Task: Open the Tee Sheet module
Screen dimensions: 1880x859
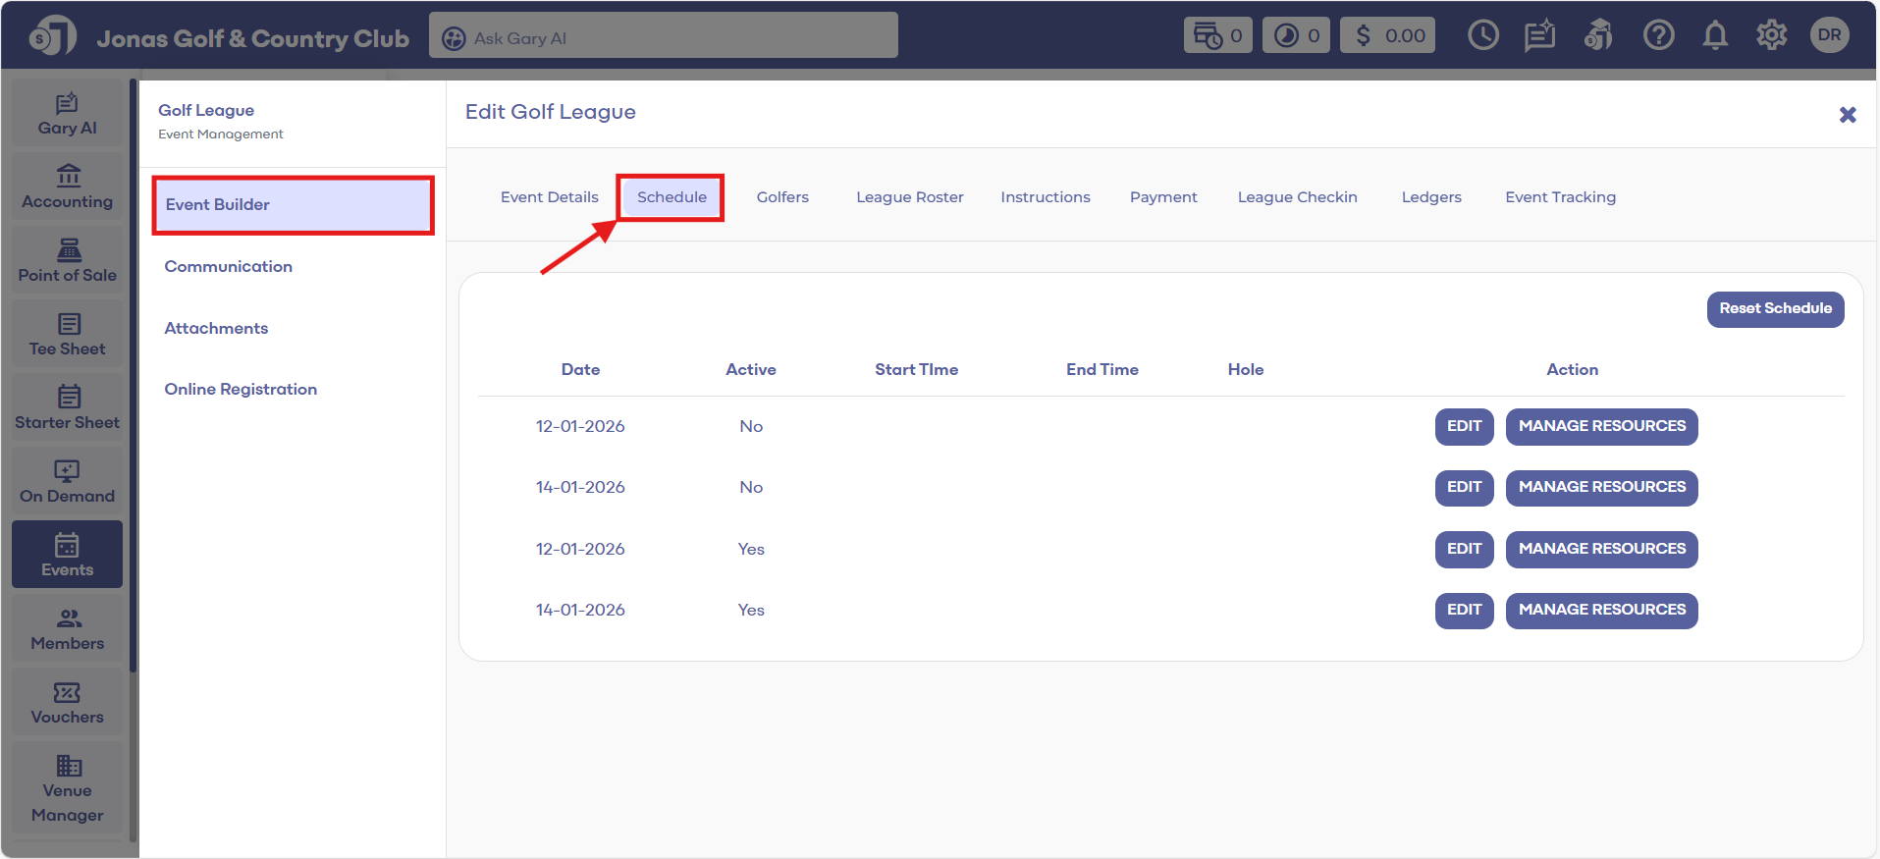Action: pos(67,335)
